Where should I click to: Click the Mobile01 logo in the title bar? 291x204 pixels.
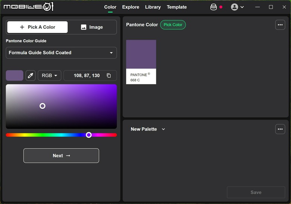click(29, 7)
